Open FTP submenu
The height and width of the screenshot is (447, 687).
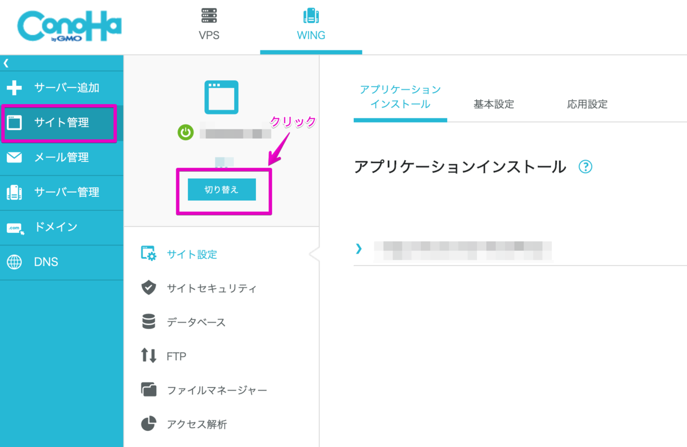pos(176,356)
